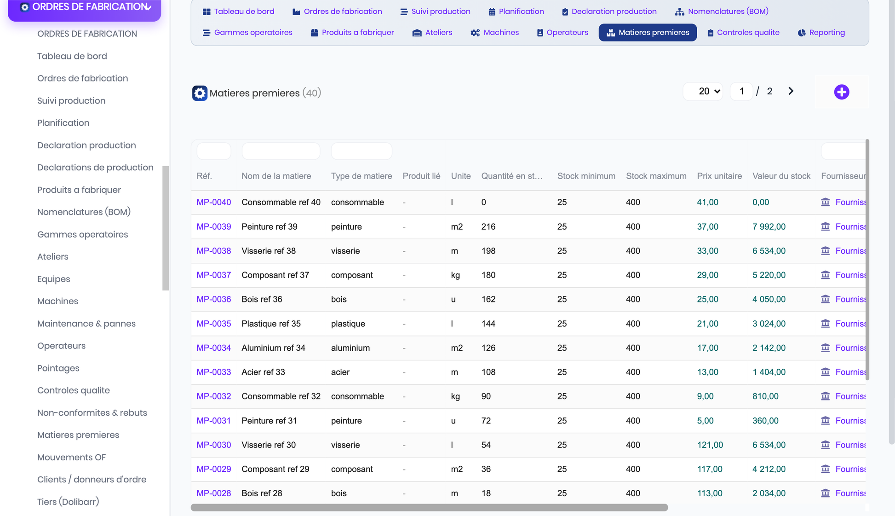Click the 7 992,00 stock value cell
The width and height of the screenshot is (895, 516).
[769, 226]
